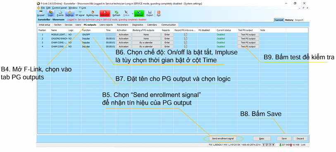Image resolution: width=336 pixels, height=152 pixels.
Task: Open Function Impulse cell in row 2
Action: pyautogui.click(x=93, y=38)
